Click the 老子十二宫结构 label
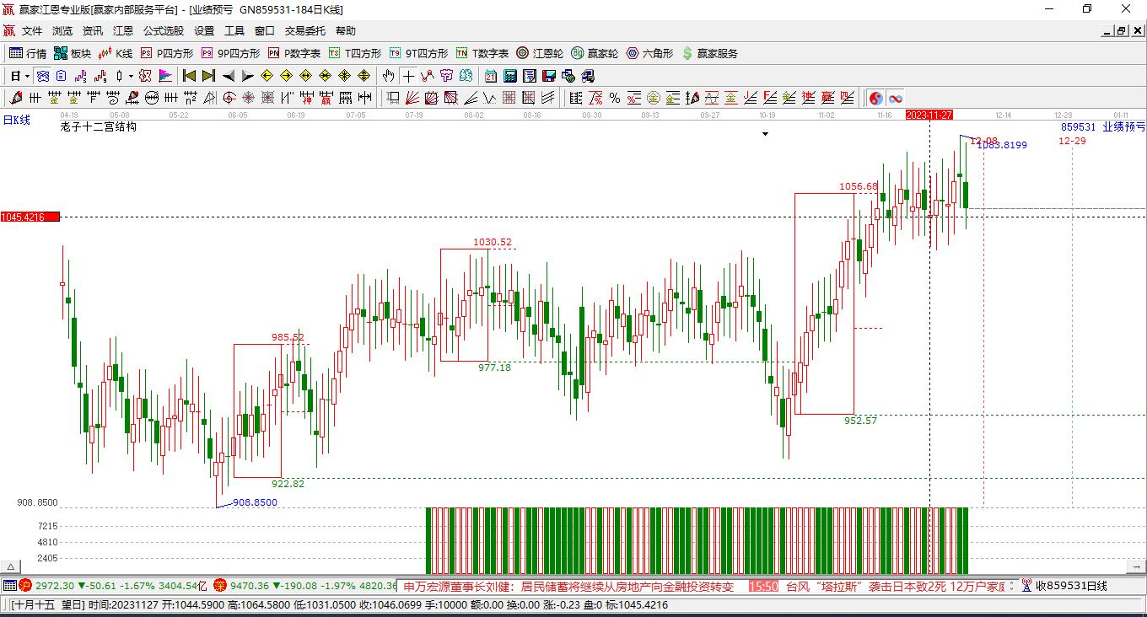The width and height of the screenshot is (1147, 617). (x=98, y=126)
